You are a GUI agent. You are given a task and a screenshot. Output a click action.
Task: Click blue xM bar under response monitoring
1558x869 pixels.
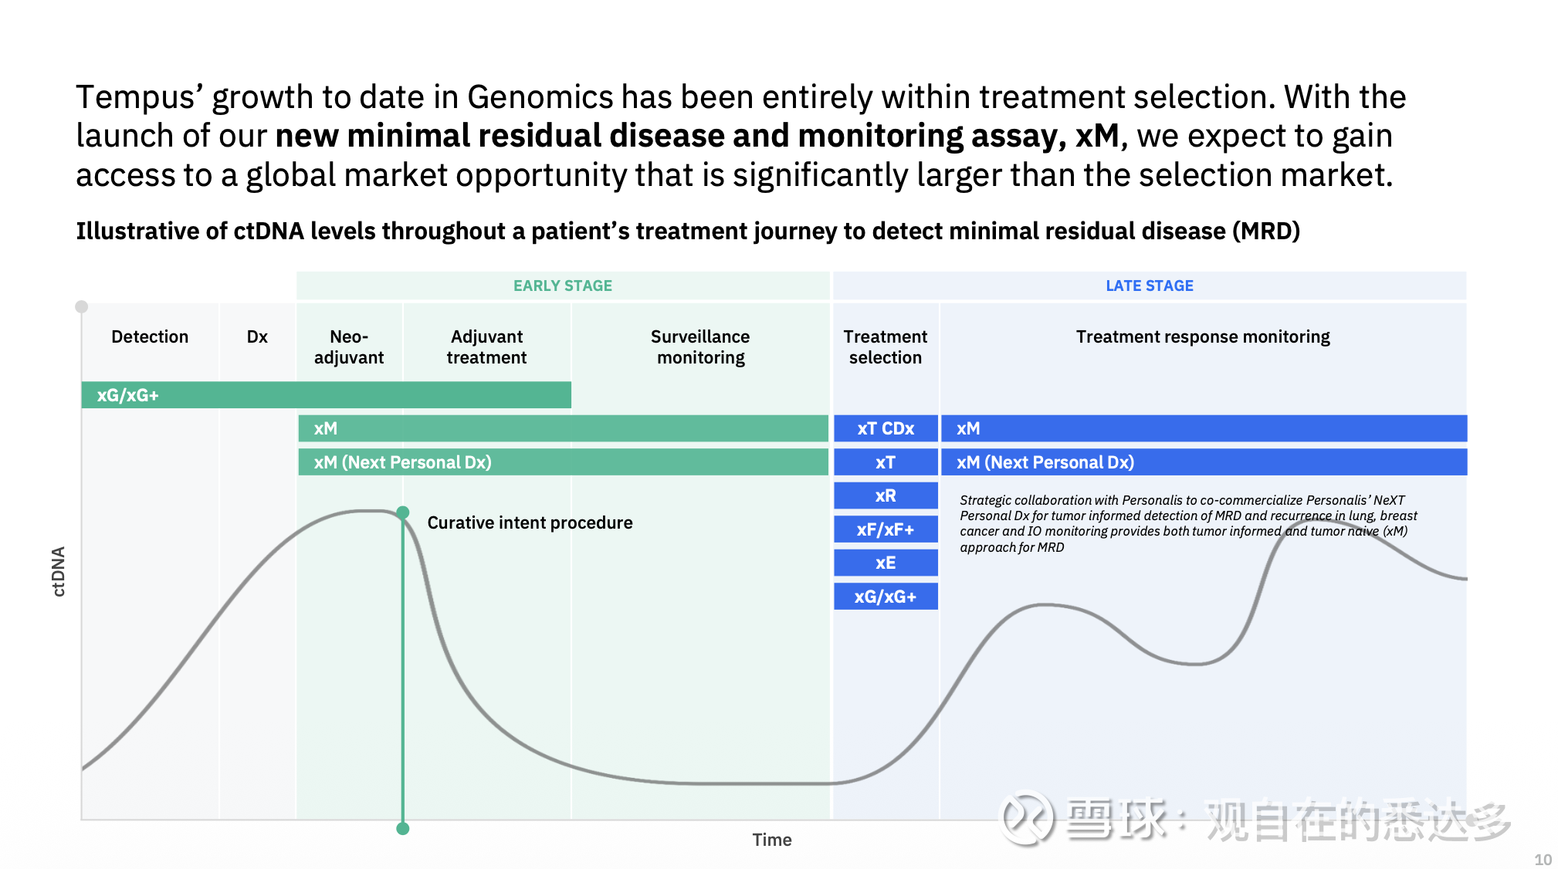(x=1204, y=428)
